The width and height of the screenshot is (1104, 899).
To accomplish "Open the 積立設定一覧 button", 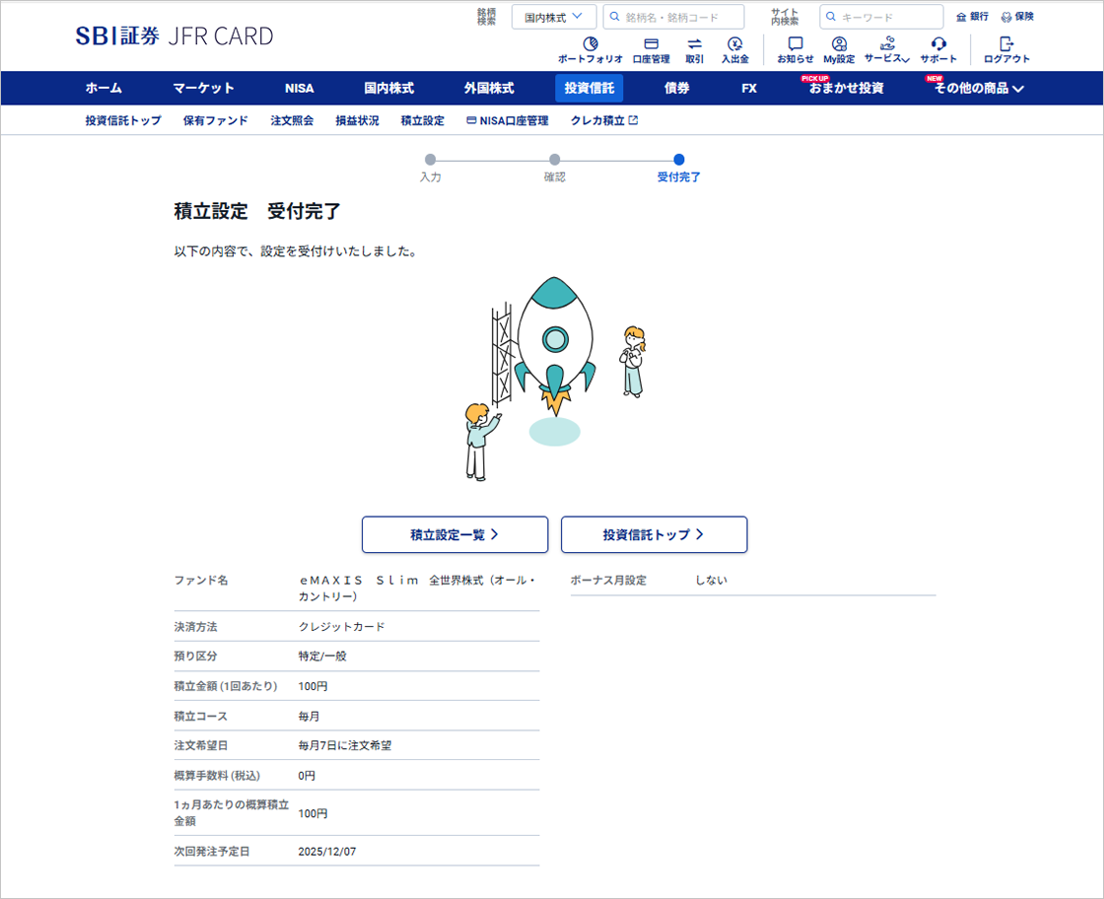I will [455, 534].
